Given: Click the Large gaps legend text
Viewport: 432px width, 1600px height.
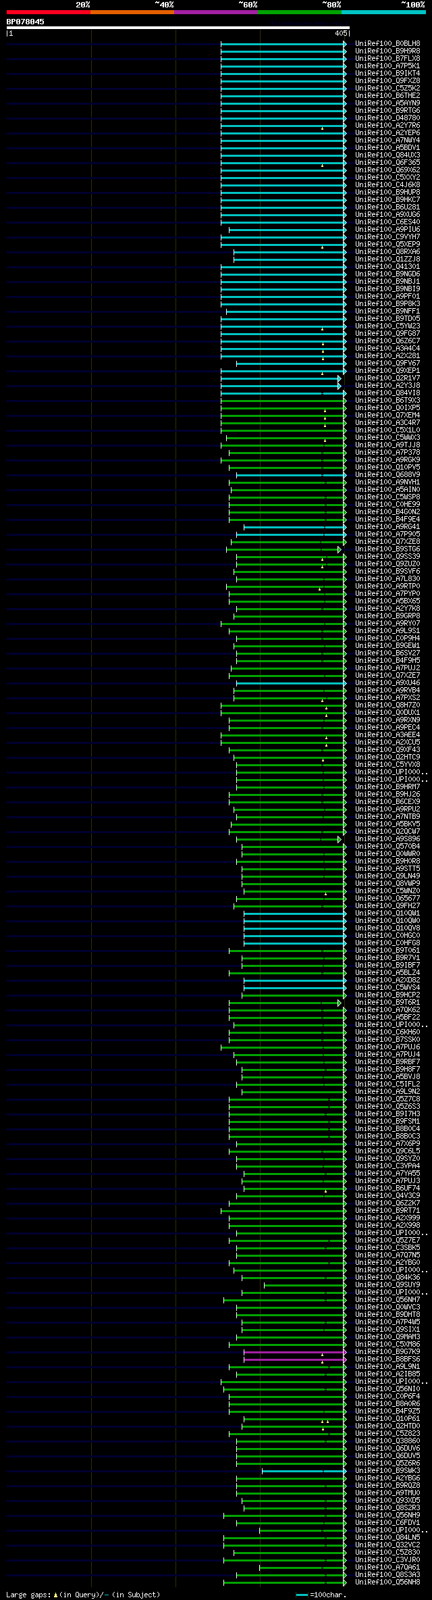Looking at the screenshot, I should click(83, 1595).
